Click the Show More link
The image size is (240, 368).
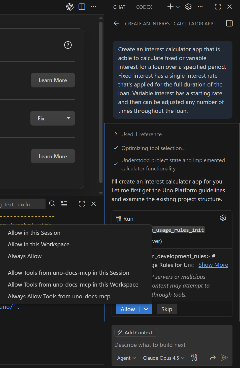[213, 265]
